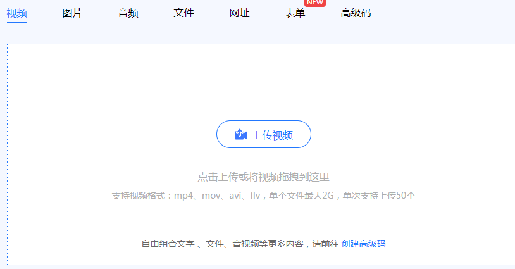The height and width of the screenshot is (269, 515).
Task: Switch to the 视频 tab
Action: pyautogui.click(x=16, y=13)
